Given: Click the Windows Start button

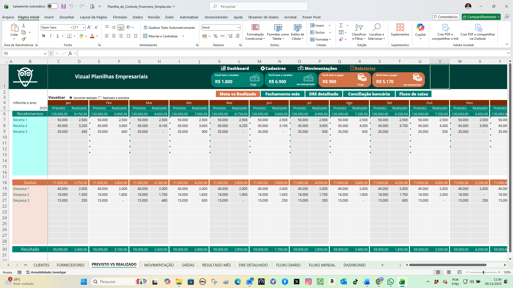Looking at the screenshot, I should (x=84, y=282).
